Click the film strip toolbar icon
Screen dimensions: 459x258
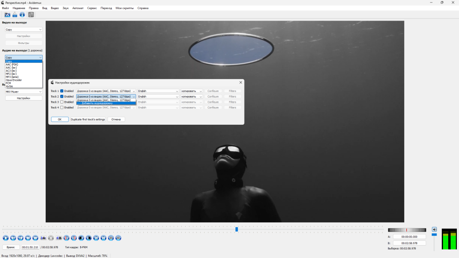(31, 15)
